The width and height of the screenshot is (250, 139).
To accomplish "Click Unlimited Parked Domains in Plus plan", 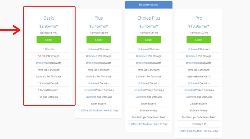I will [x=99, y=90].
